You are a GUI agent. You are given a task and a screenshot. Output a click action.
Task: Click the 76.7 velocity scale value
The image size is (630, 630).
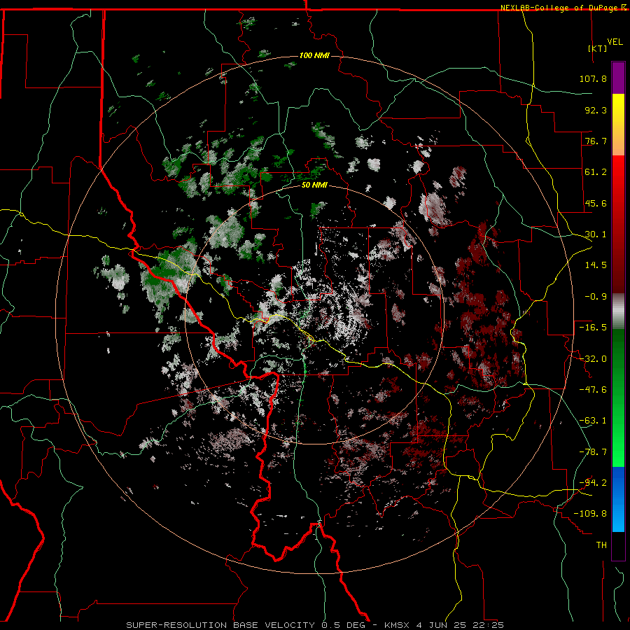596,141
